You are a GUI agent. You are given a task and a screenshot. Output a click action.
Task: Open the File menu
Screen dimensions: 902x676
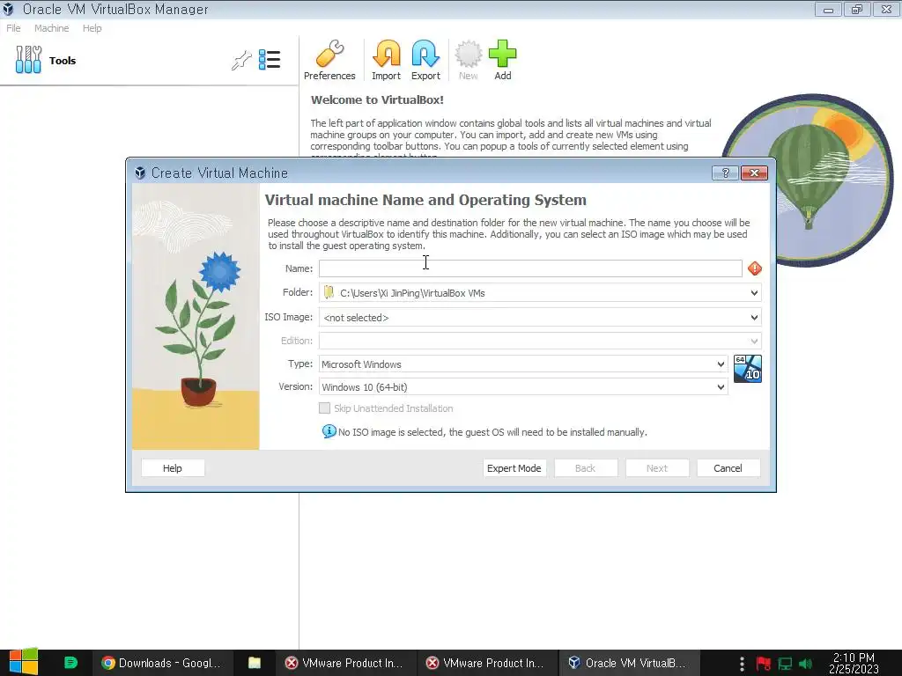click(13, 28)
